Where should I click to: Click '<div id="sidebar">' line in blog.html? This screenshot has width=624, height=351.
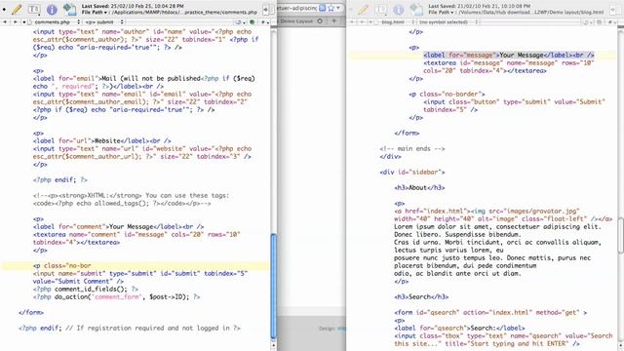coord(412,172)
